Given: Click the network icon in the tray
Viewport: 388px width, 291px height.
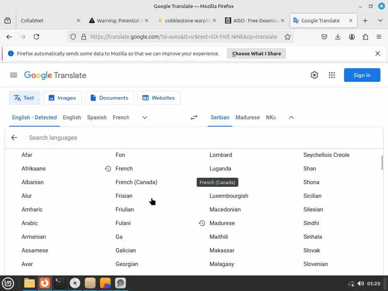Looking at the screenshot, I should tap(351, 283).
